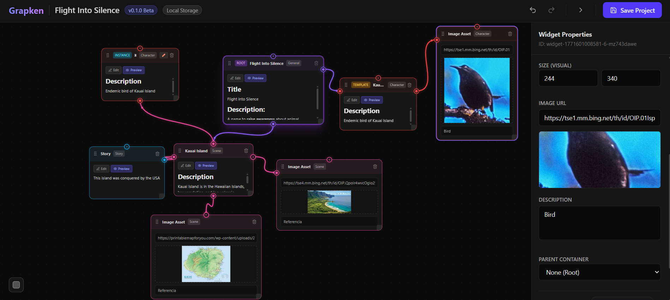Click drag handle of TEMPLATE node

tap(346, 85)
